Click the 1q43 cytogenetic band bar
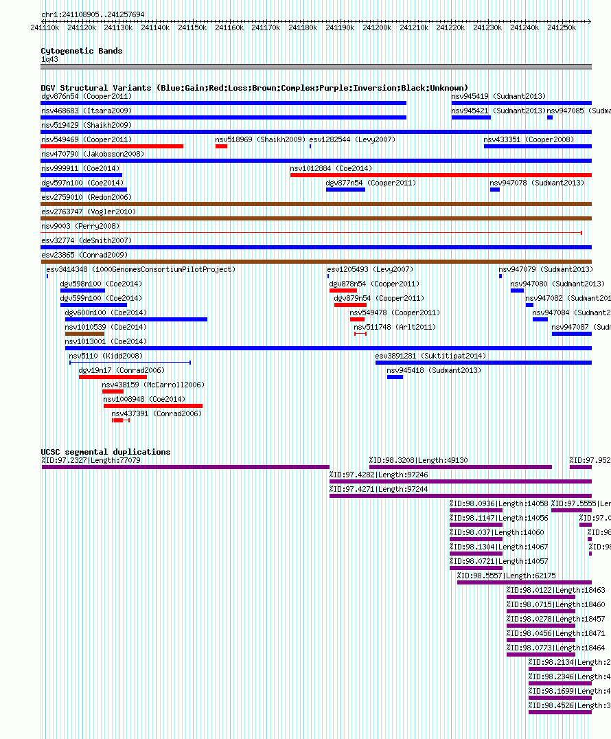Image resolution: width=611 pixels, height=739 pixels. pyautogui.click(x=316, y=67)
